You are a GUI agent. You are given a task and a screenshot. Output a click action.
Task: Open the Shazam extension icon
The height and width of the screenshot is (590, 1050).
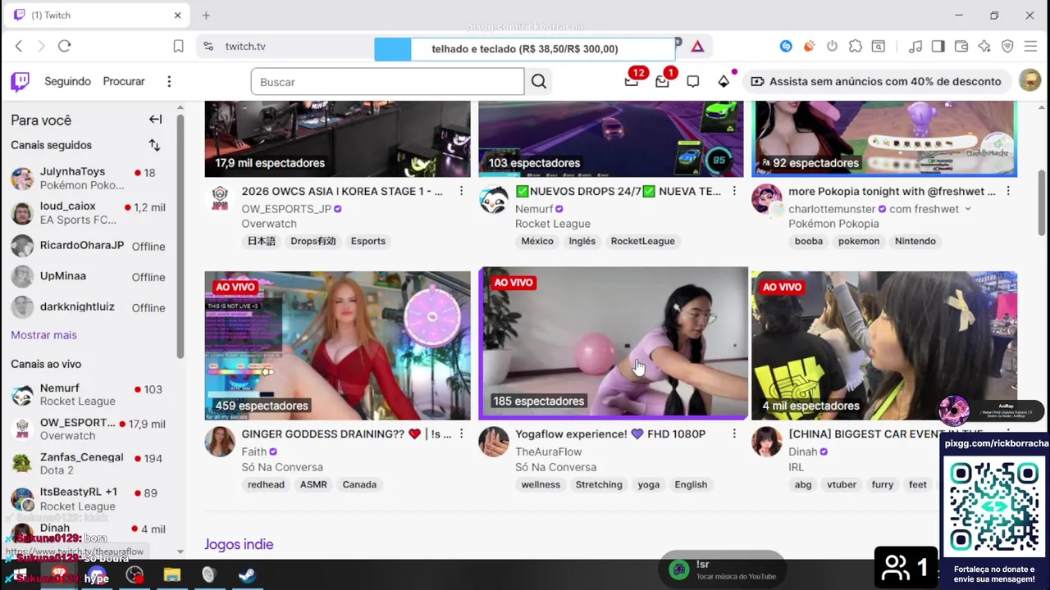[786, 47]
